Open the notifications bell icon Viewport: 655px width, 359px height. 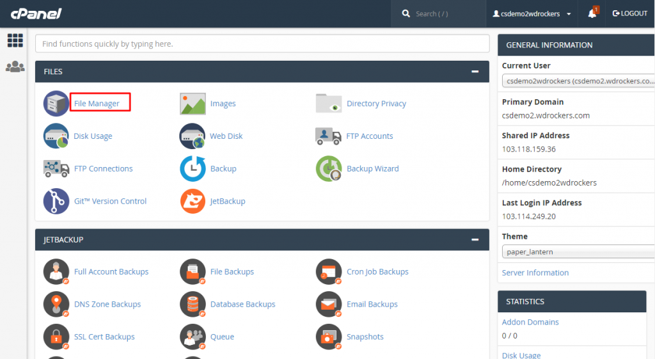click(593, 13)
